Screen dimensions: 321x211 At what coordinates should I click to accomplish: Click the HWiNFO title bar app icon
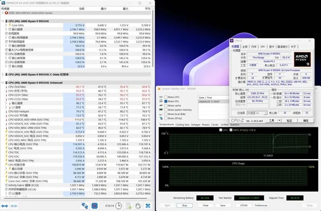3,3
